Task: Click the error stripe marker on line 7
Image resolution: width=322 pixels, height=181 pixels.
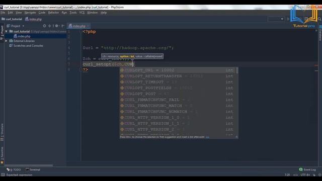Action: pyautogui.click(x=316, y=65)
